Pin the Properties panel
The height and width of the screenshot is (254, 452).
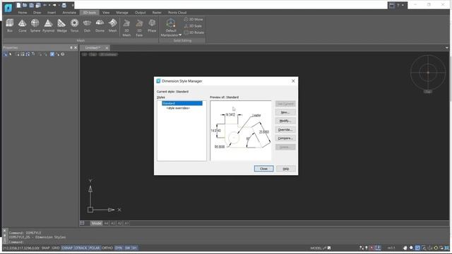tap(71, 47)
